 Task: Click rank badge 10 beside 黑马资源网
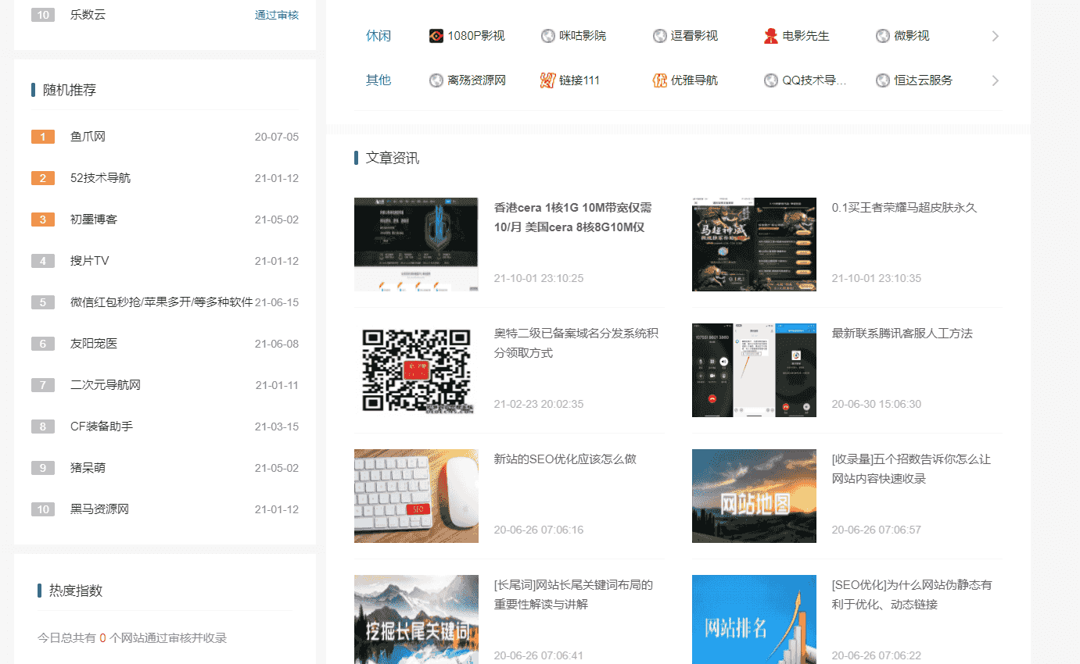pos(43,509)
